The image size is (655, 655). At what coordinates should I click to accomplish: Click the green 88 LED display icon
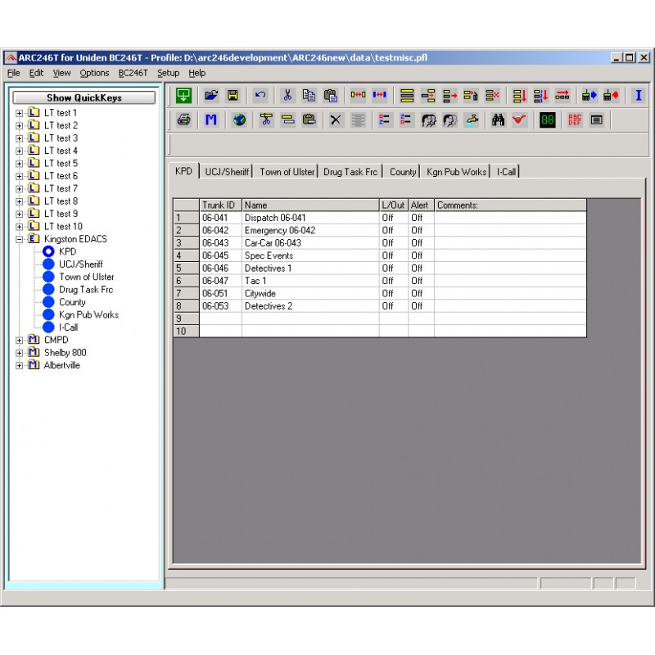pyautogui.click(x=547, y=121)
